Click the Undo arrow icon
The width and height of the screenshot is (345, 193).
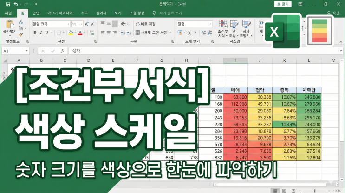click(16, 4)
